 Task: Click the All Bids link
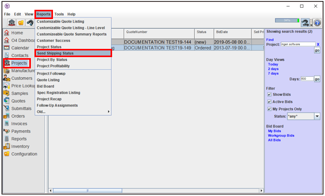pos(274,140)
